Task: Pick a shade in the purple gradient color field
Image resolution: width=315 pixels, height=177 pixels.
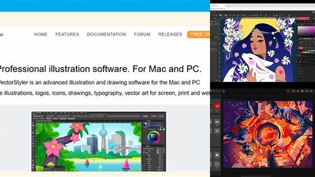Action: [306, 31]
